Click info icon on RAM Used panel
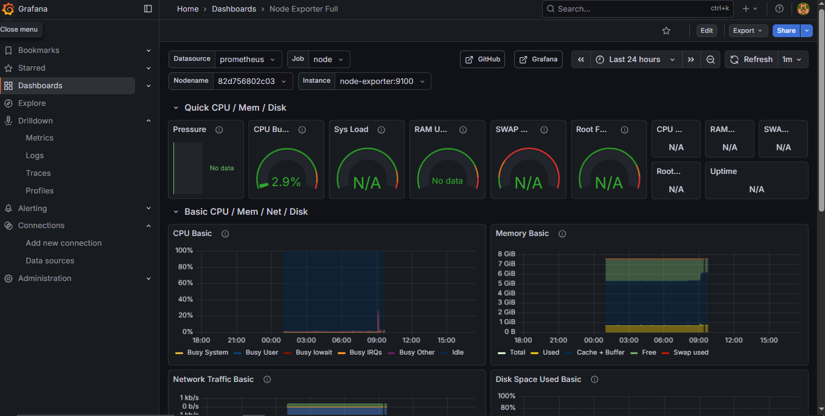 [x=463, y=130]
